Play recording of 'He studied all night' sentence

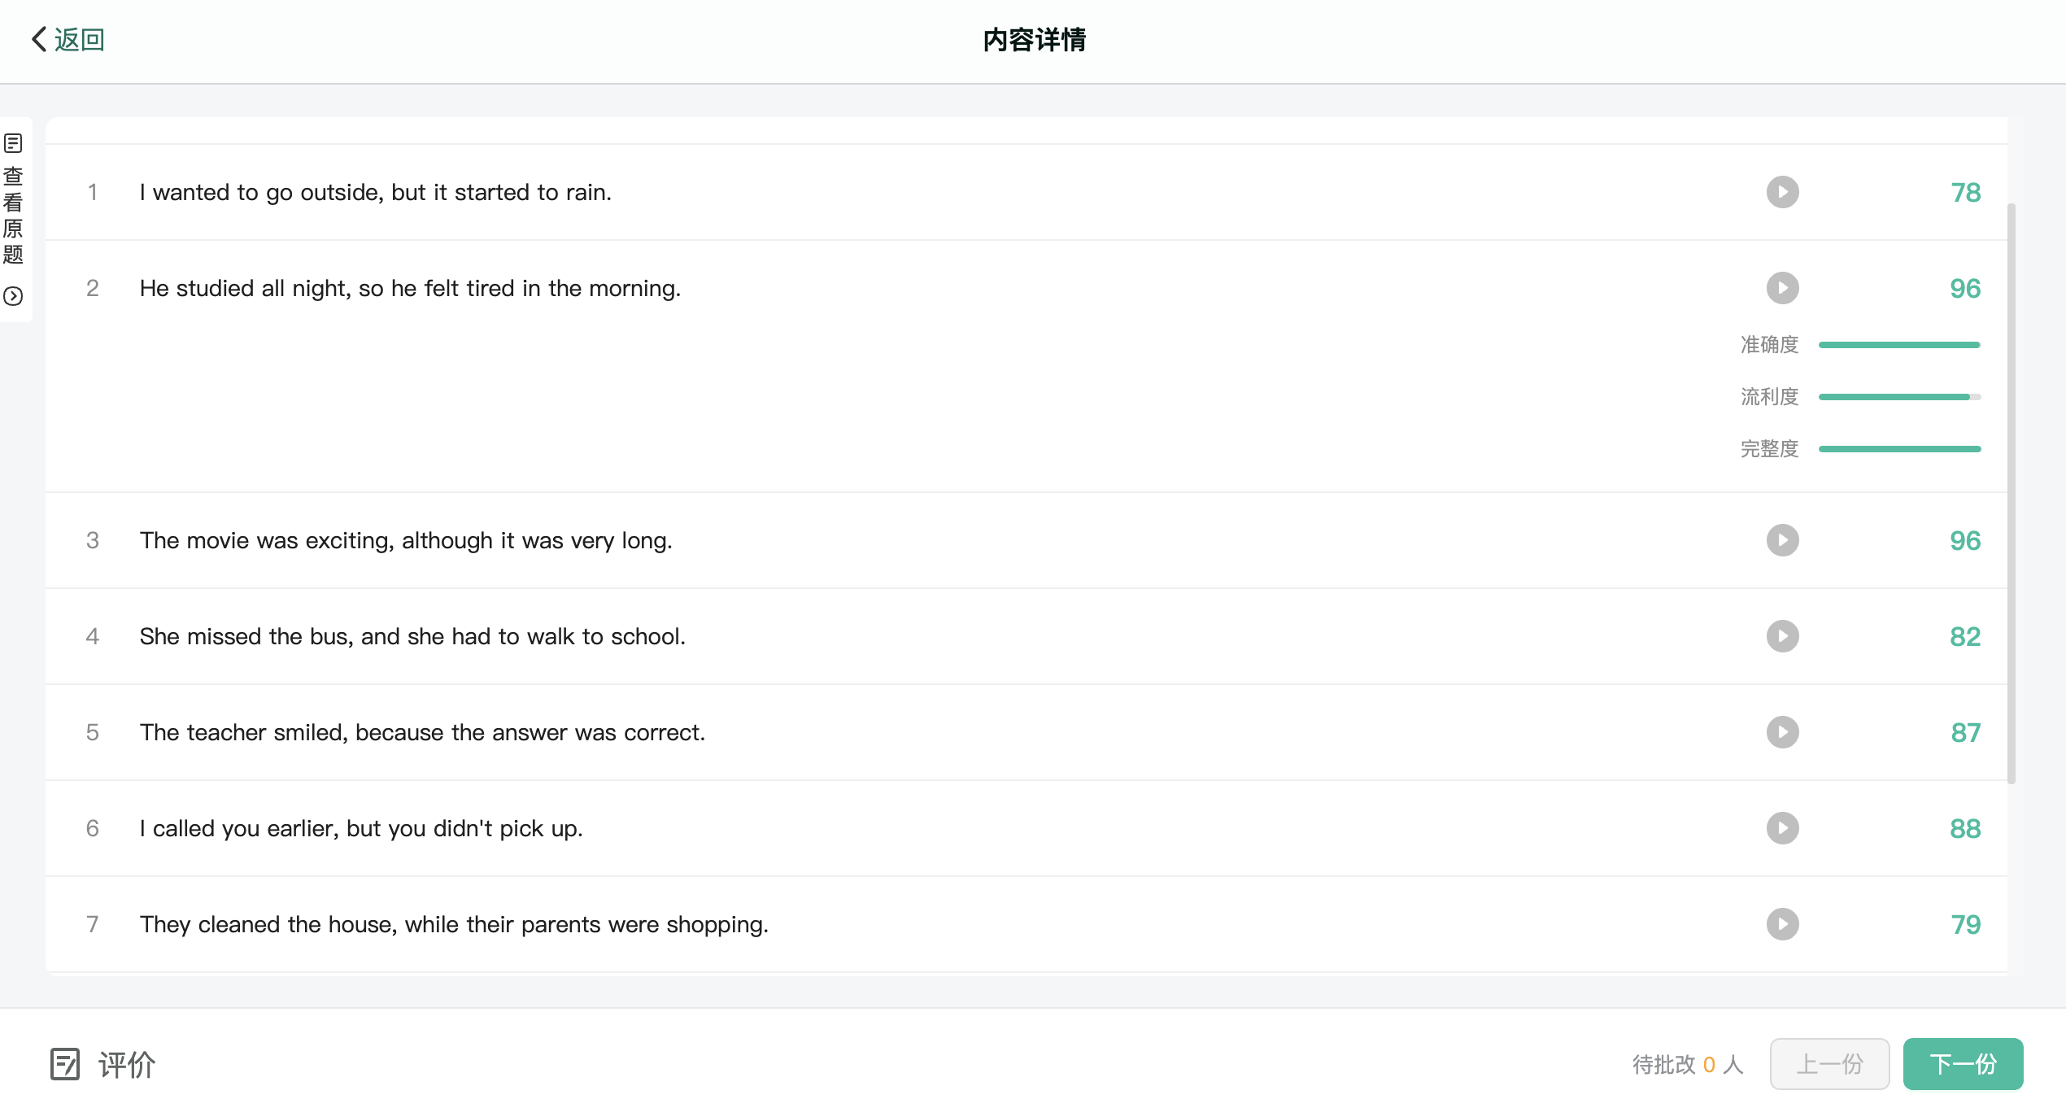click(x=1782, y=288)
